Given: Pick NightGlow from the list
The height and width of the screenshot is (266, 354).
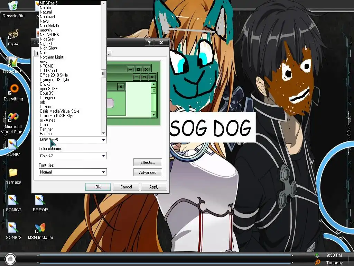Looking at the screenshot, I should (x=70, y=48).
